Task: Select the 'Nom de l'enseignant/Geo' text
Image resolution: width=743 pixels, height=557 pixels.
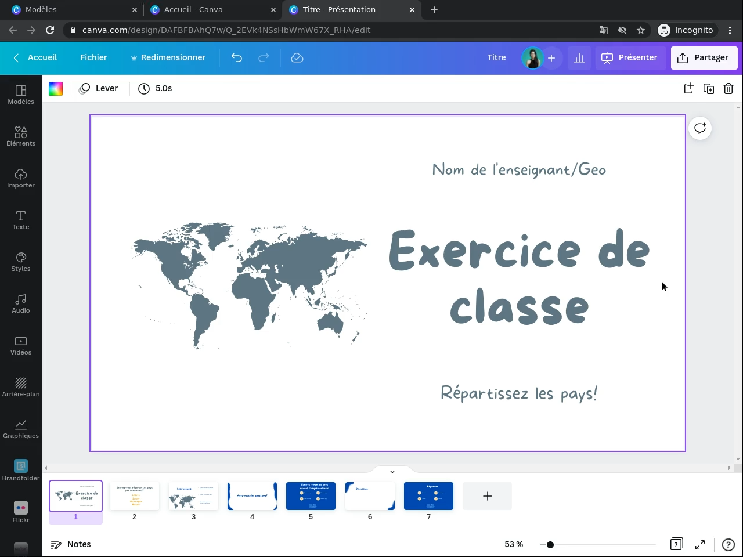Action: tap(520, 169)
